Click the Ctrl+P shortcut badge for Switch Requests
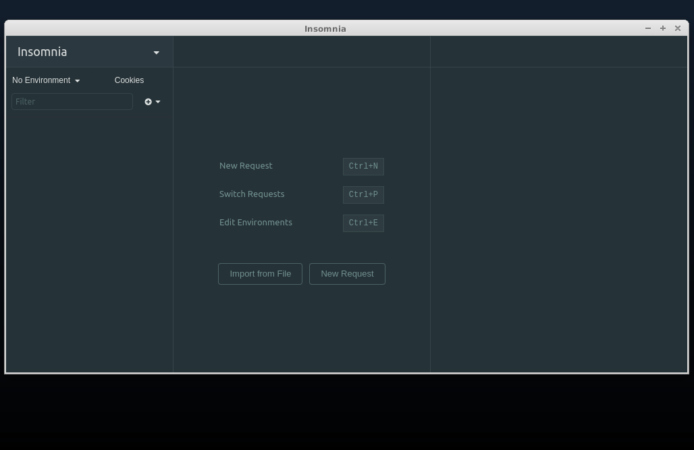The width and height of the screenshot is (694, 450). click(363, 194)
